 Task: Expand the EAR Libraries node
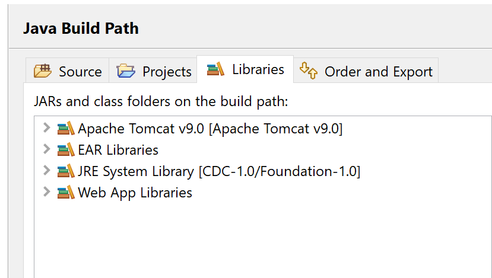click(47, 149)
